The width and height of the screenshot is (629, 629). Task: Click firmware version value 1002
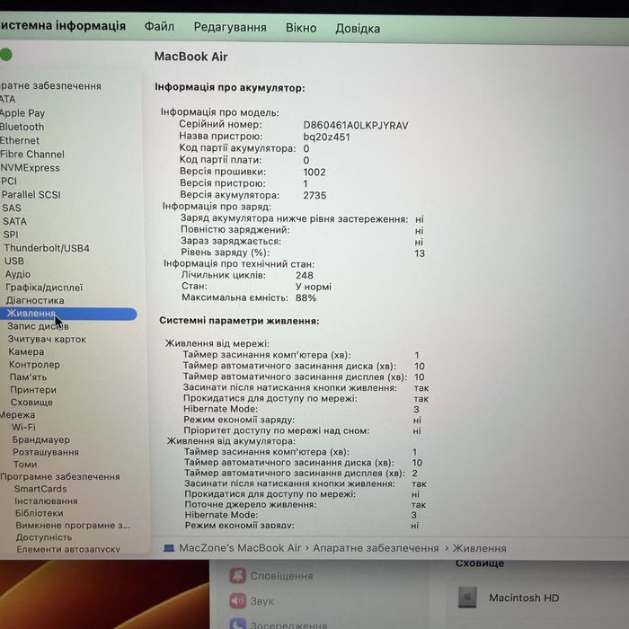[314, 173]
